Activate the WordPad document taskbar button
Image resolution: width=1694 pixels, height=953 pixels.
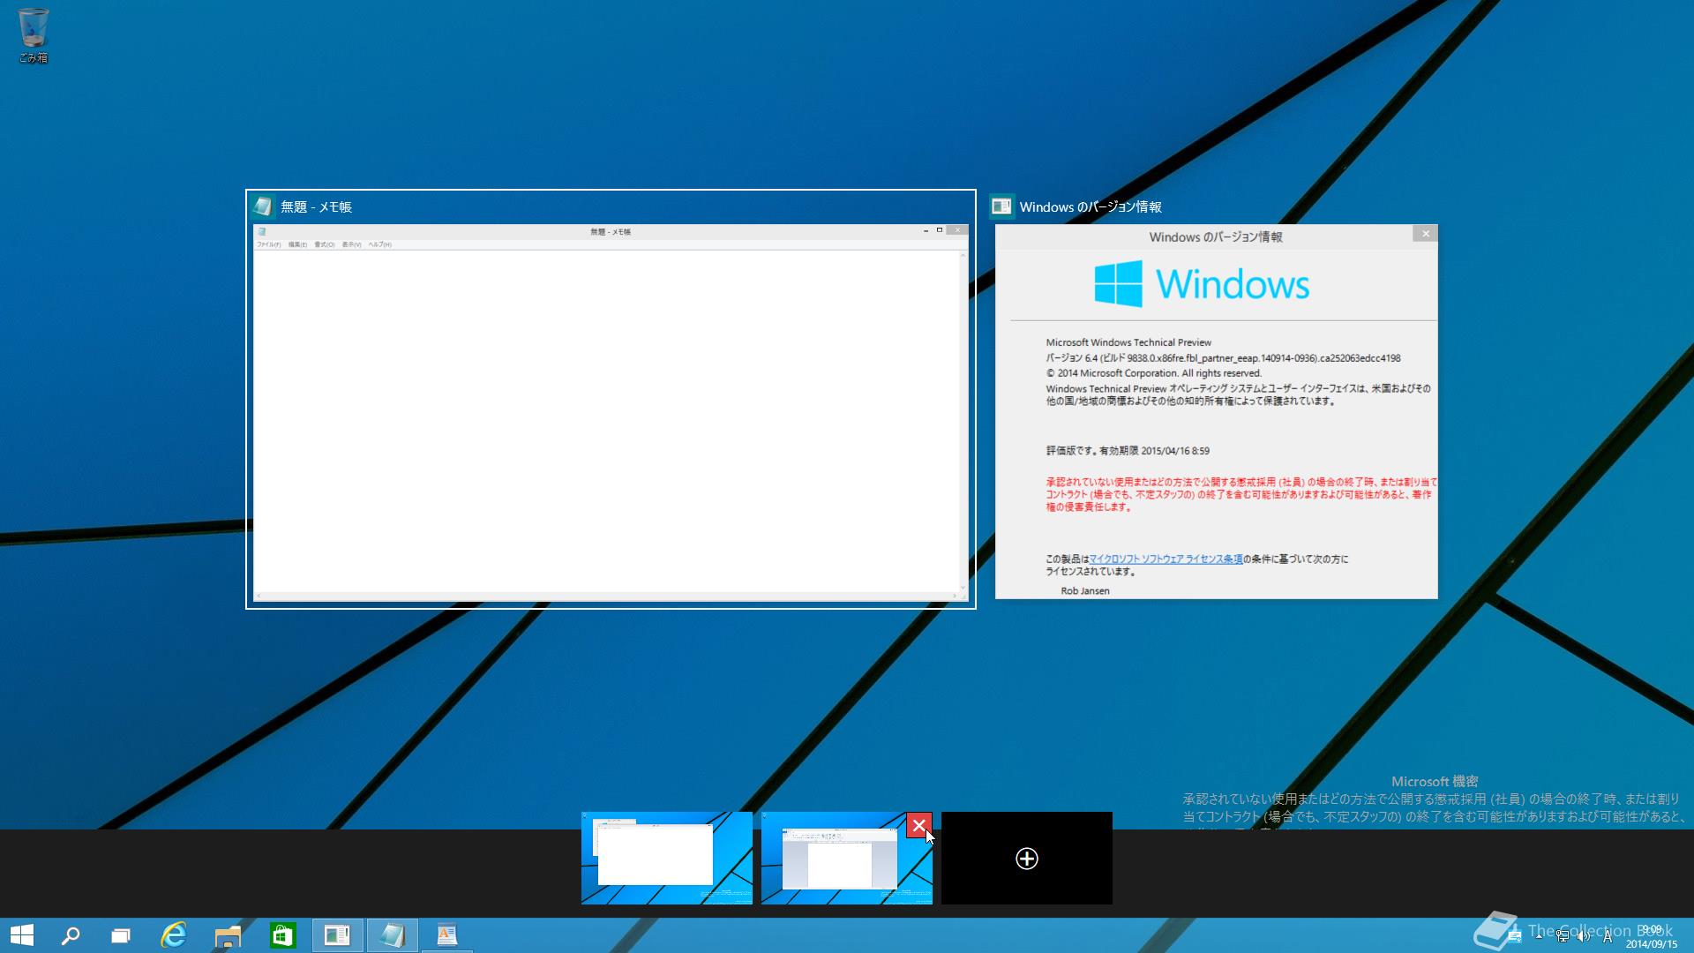tap(447, 935)
